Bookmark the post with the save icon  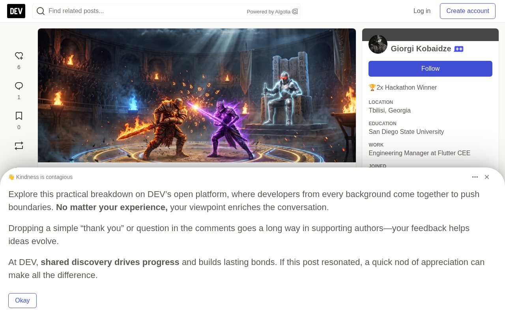coord(19,116)
